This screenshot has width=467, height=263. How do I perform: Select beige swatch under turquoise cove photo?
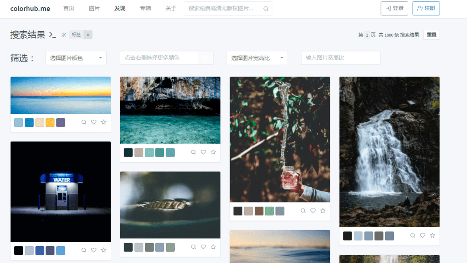tap(139, 153)
